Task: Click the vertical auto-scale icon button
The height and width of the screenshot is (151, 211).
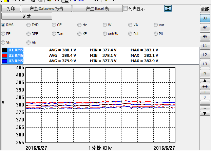Action: click(x=168, y=9)
